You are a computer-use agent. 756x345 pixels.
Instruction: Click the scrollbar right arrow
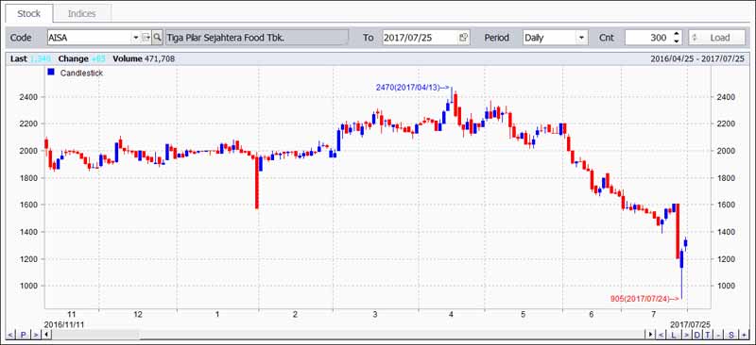(x=651, y=335)
